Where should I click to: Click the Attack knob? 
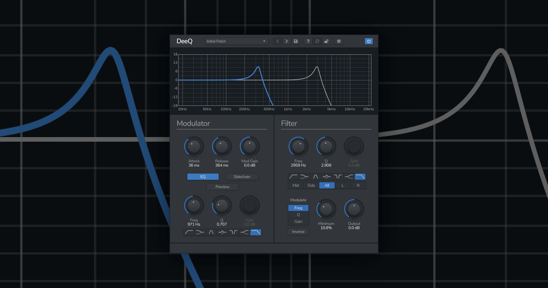pos(194,147)
